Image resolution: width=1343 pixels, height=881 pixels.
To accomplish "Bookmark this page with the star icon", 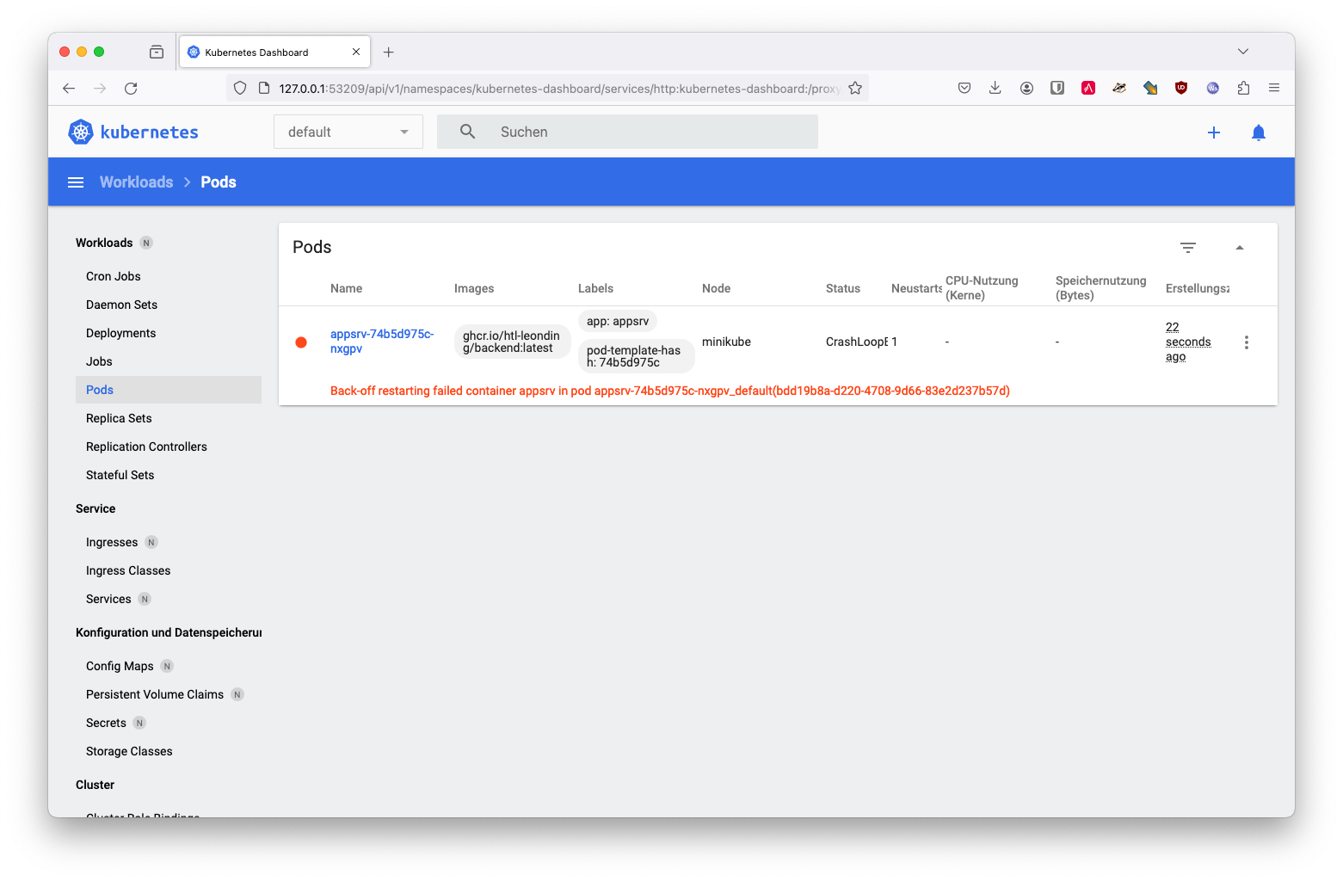I will click(855, 88).
